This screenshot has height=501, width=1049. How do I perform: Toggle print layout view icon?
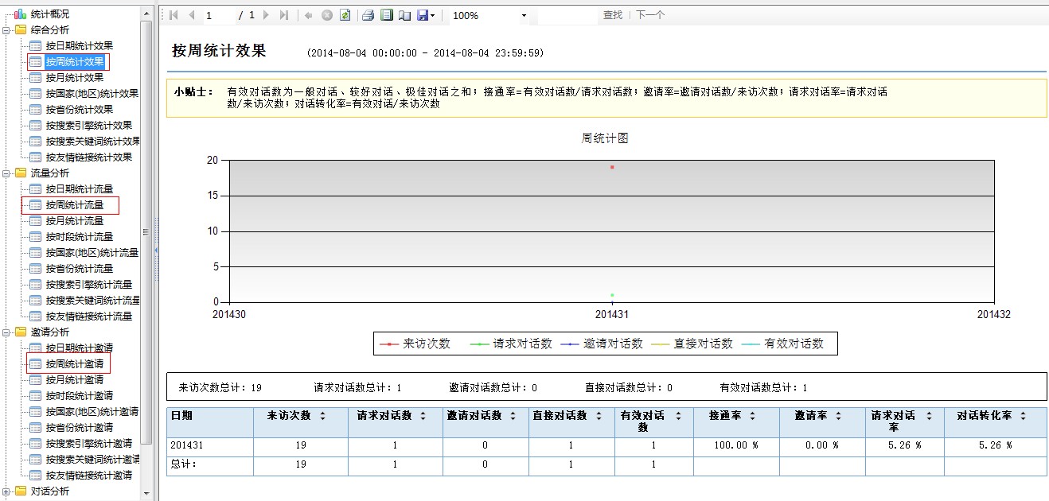point(386,15)
